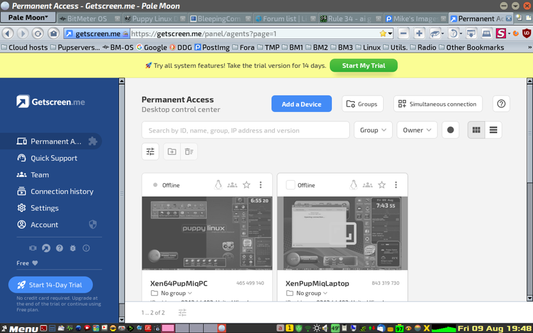Click the uBlock Origin extension icon
The width and height of the screenshot is (533, 333).
click(x=526, y=33)
